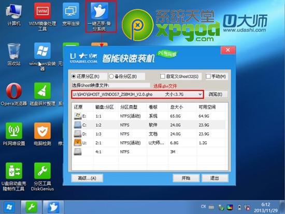285x214 pixels.
Task: Open the 分区工具 DiskGenius icon
Action: tap(42, 176)
